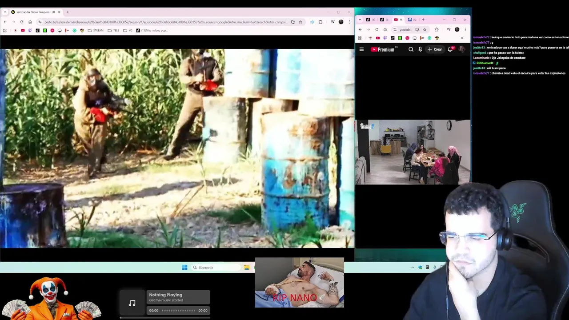569x320 pixels.
Task: Go to YouTube Premium home logo
Action: tap(383, 49)
